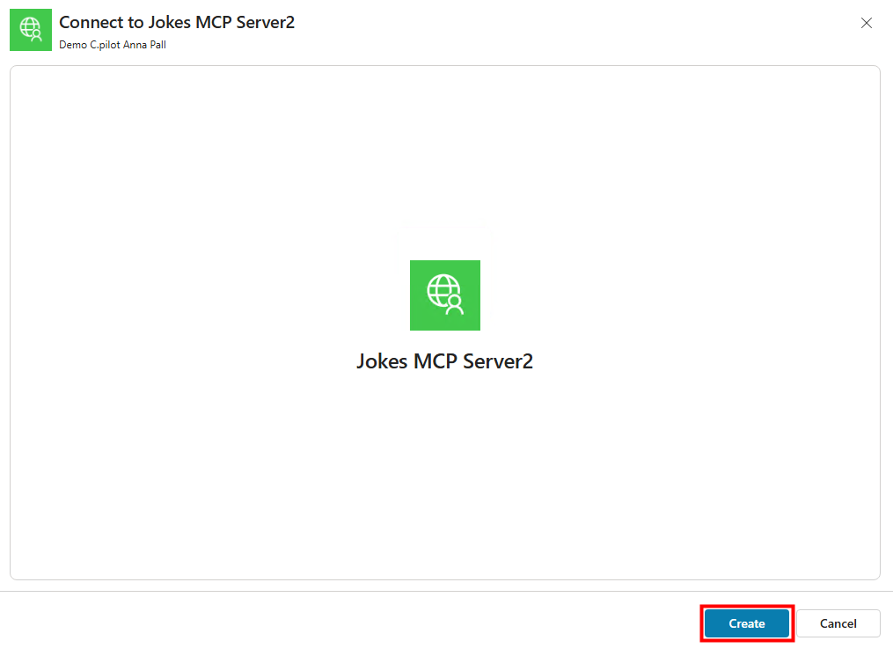Click the dialog title Connect to Jokes MCP Server2
The image size is (893, 648).
click(176, 23)
